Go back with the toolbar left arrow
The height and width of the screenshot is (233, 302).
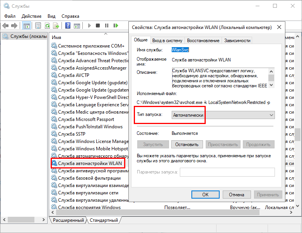pyautogui.click(x=5, y=26)
